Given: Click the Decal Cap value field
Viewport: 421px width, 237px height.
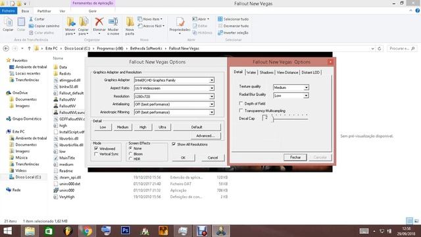Looking at the screenshot, I should point(266,118).
